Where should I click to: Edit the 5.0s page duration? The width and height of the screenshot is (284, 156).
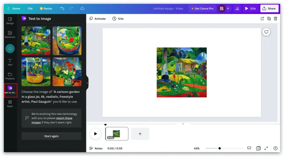118,19
